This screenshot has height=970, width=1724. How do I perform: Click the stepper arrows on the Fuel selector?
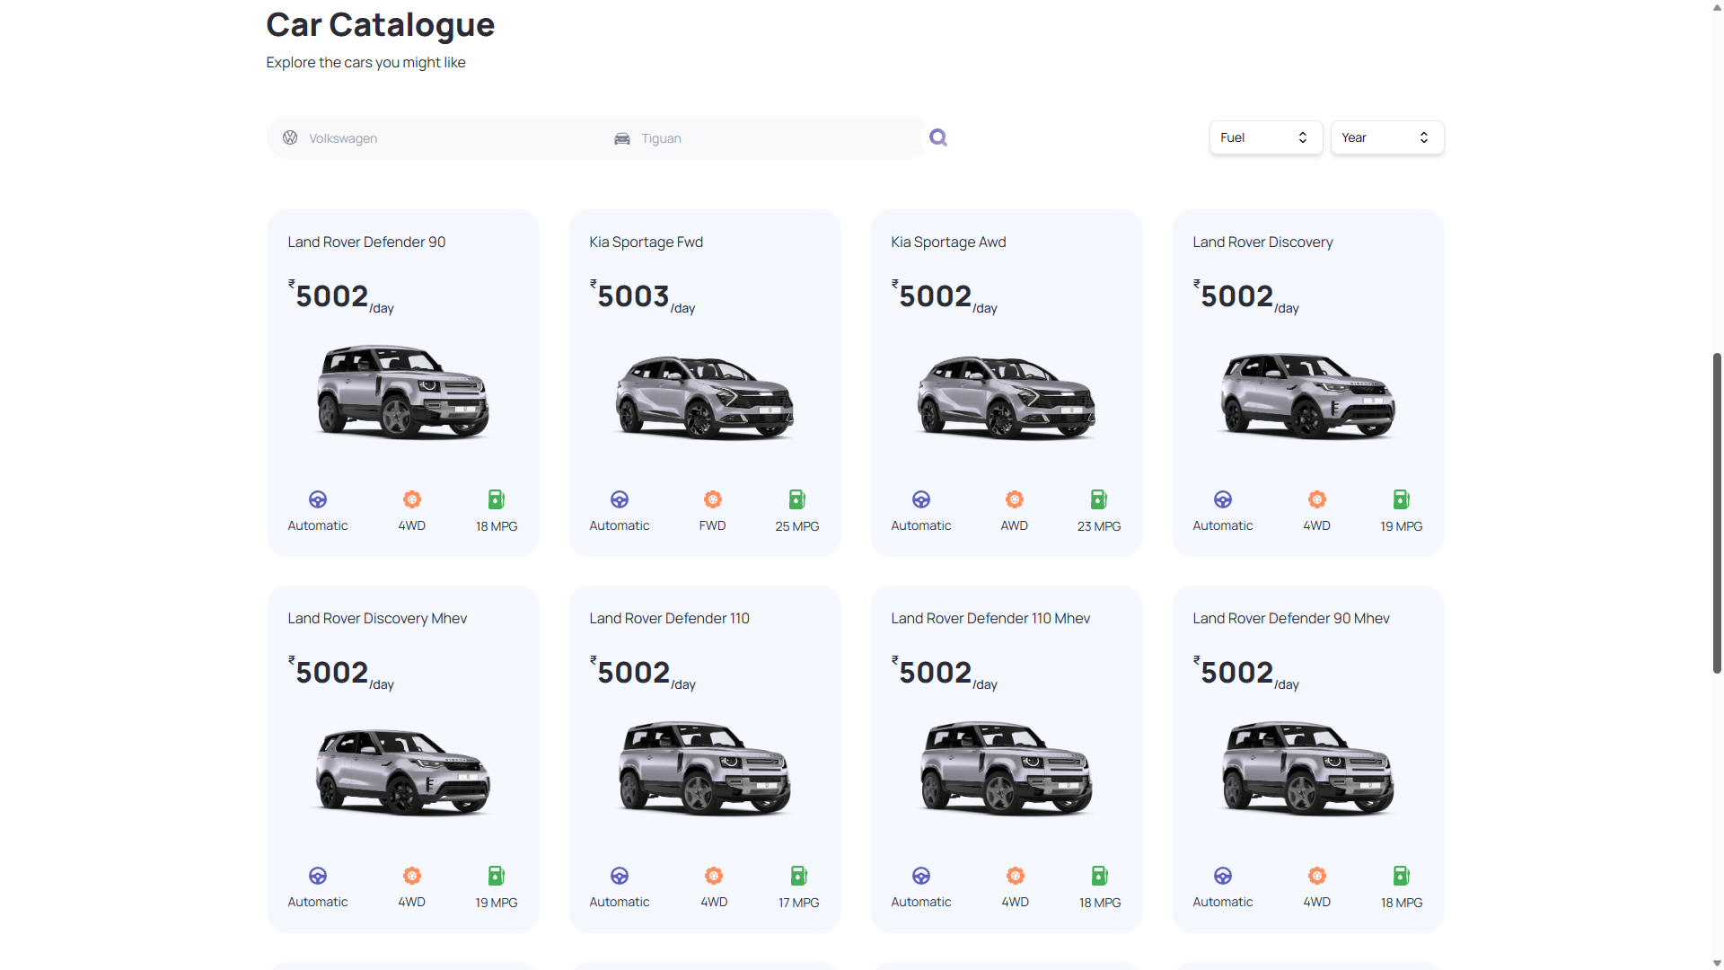click(x=1303, y=137)
